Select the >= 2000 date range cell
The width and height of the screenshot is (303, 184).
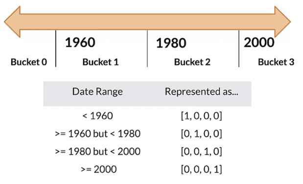tap(99, 169)
